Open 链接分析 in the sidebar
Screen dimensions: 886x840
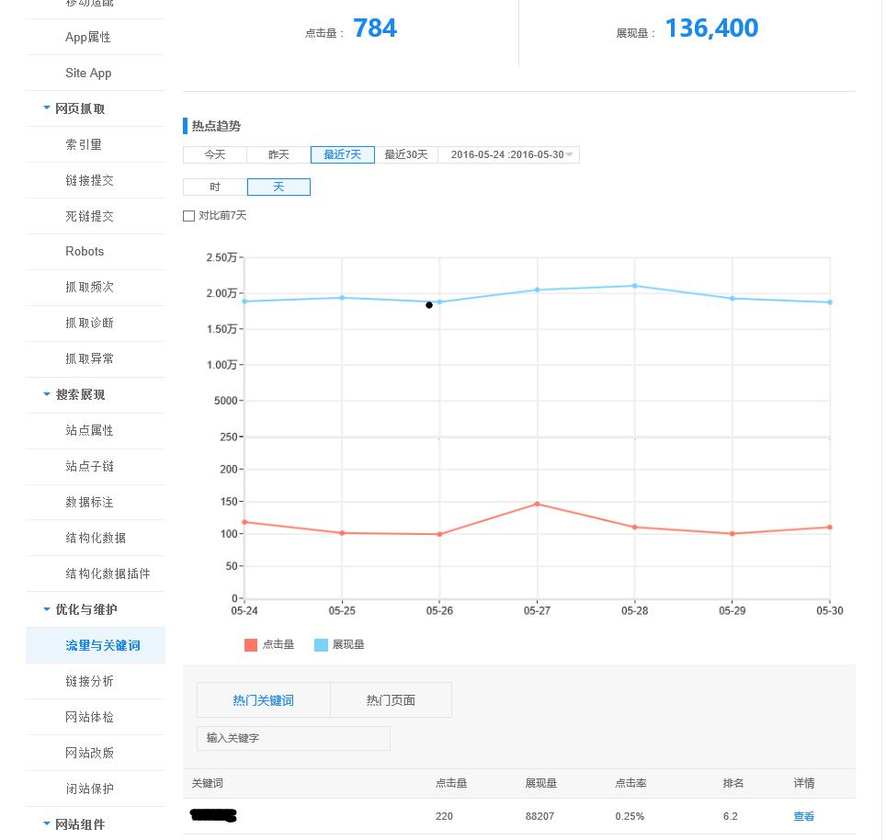click(88, 681)
